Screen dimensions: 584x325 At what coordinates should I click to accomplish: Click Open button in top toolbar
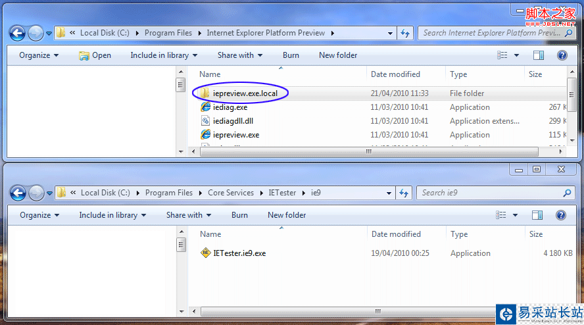(95, 55)
